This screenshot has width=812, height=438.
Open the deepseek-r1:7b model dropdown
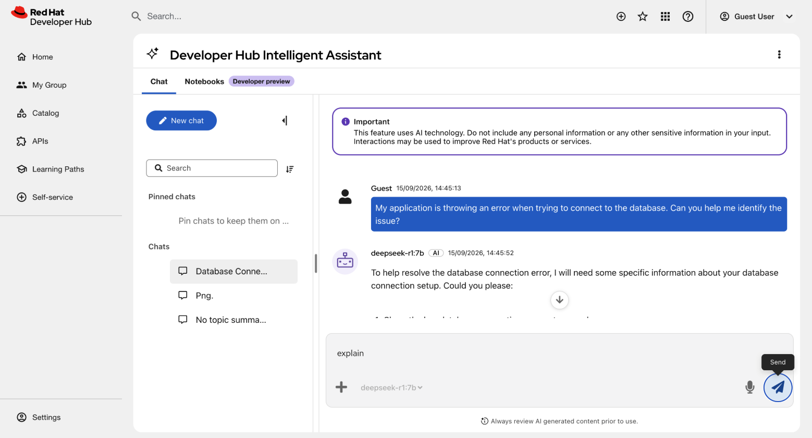[x=391, y=388]
